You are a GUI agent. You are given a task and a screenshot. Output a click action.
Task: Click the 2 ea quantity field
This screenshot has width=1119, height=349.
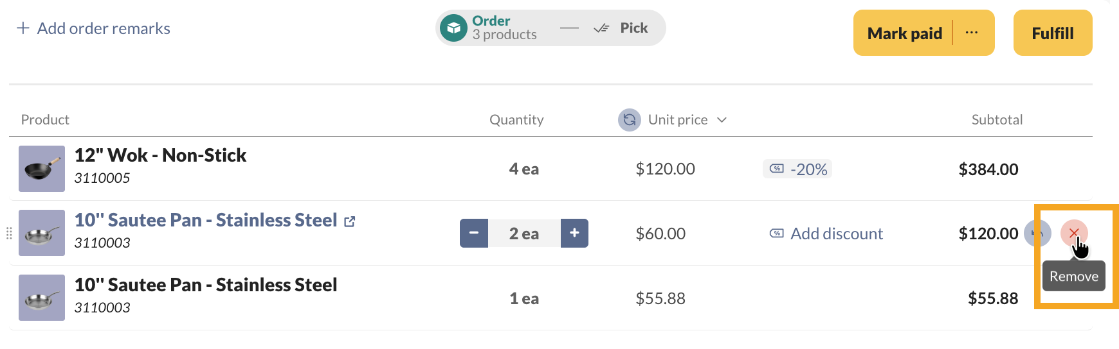tap(524, 234)
